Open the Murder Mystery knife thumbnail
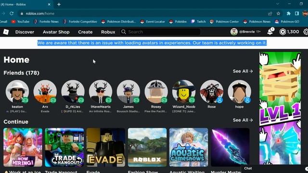The width and height of the screenshot is (308, 173). [x=230, y=148]
